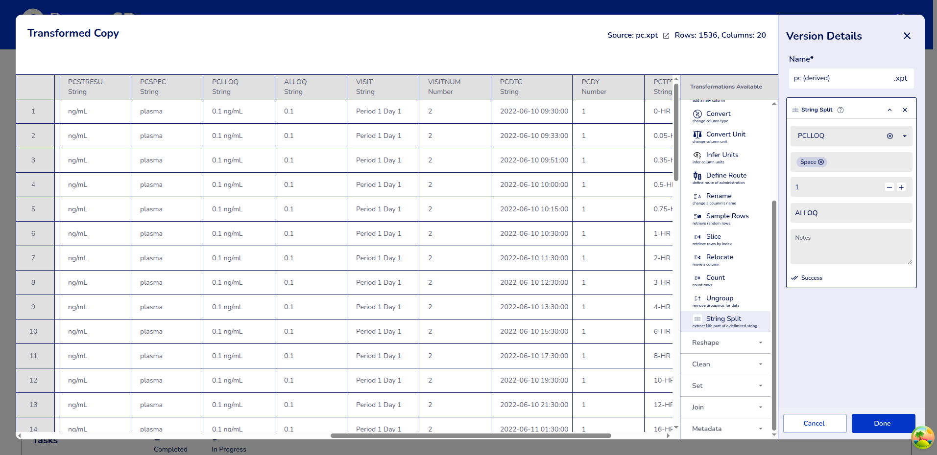
Task: Select the Convert transformation
Action: pyautogui.click(x=718, y=114)
